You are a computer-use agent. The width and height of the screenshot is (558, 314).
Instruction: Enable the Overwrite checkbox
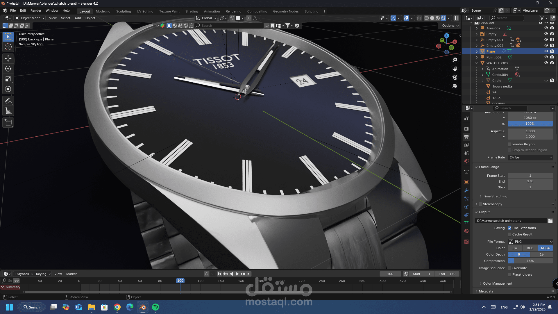click(509, 268)
